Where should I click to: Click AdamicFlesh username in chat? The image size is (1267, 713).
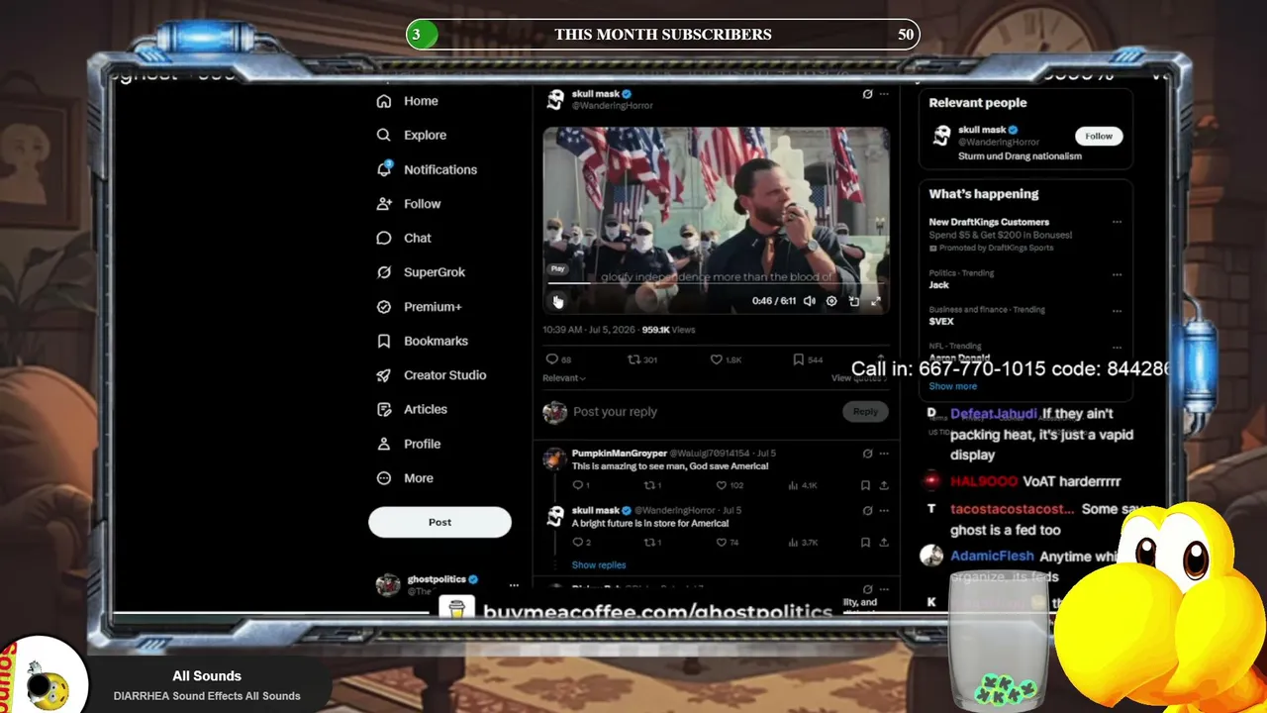[992, 557]
